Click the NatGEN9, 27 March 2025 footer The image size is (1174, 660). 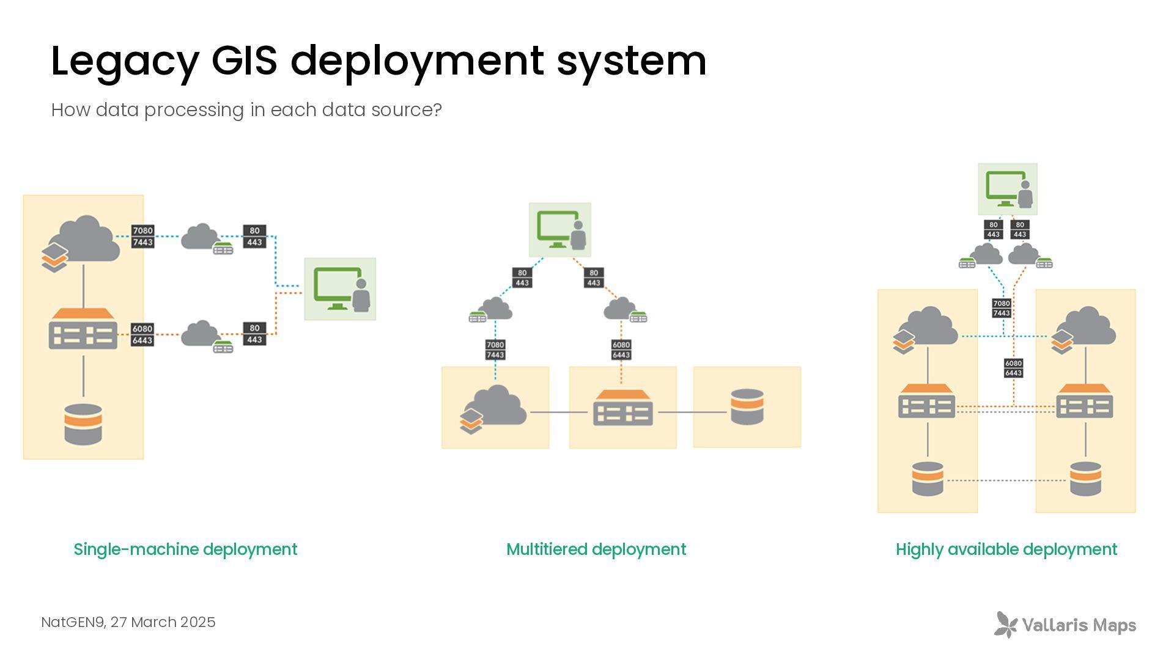click(128, 622)
